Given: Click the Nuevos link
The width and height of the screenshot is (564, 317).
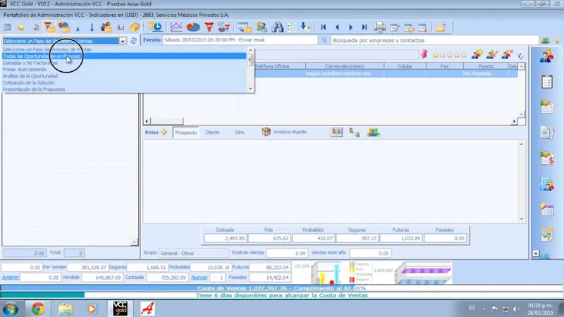Looking at the screenshot, I should (x=199, y=278).
